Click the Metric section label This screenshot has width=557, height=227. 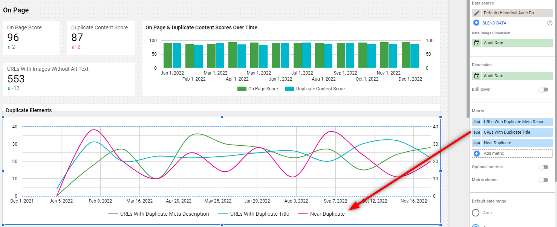tap(478, 111)
